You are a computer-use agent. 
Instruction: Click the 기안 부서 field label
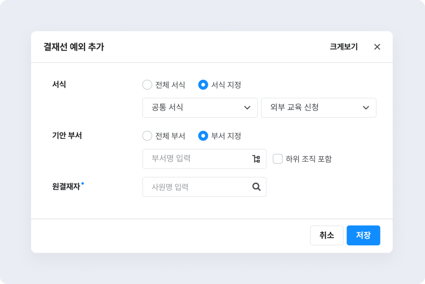pos(67,136)
